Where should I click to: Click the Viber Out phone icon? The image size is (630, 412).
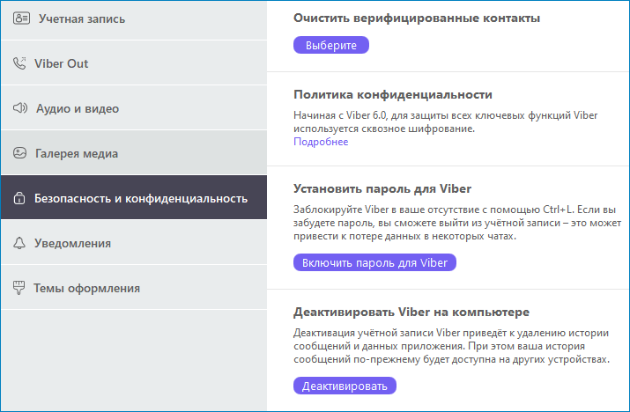point(19,63)
